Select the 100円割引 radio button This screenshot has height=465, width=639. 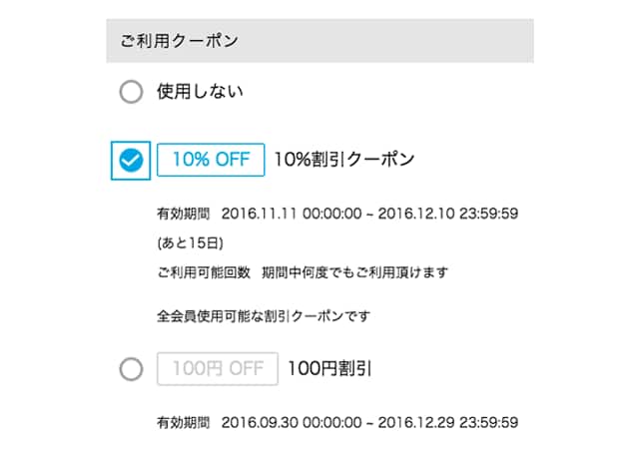tap(131, 369)
